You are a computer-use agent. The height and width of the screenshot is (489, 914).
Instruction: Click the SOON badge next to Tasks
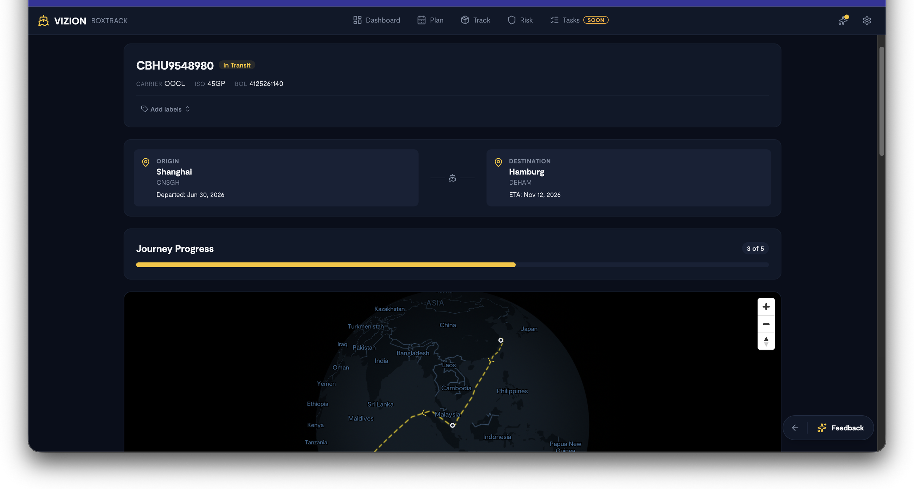click(596, 20)
